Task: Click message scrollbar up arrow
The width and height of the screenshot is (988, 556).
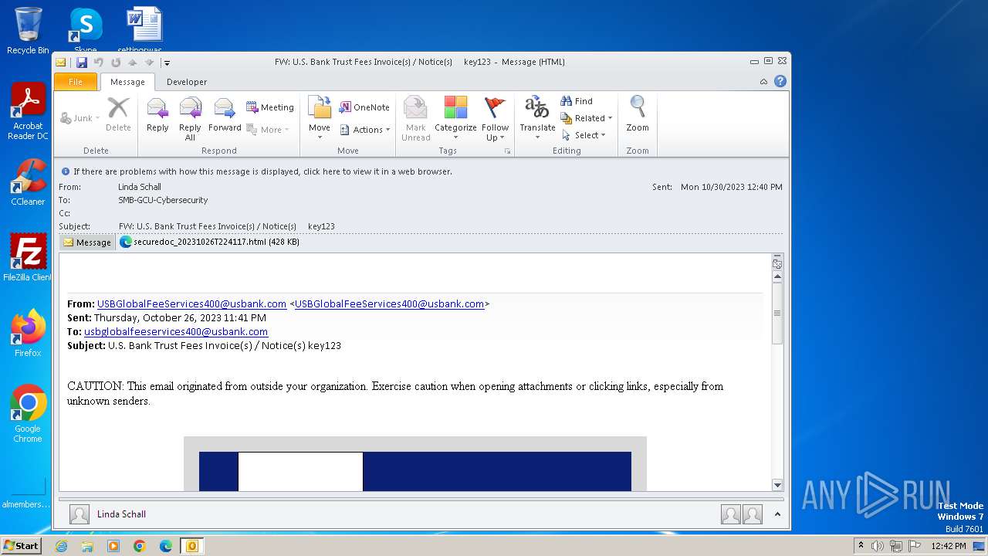Action: (x=777, y=276)
